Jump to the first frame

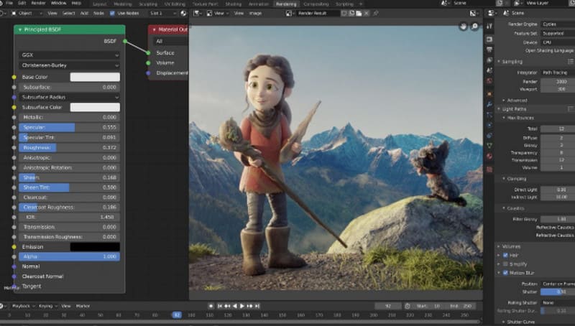pos(220,306)
